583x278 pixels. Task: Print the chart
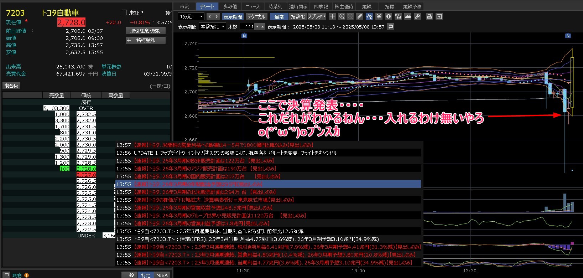[430, 16]
